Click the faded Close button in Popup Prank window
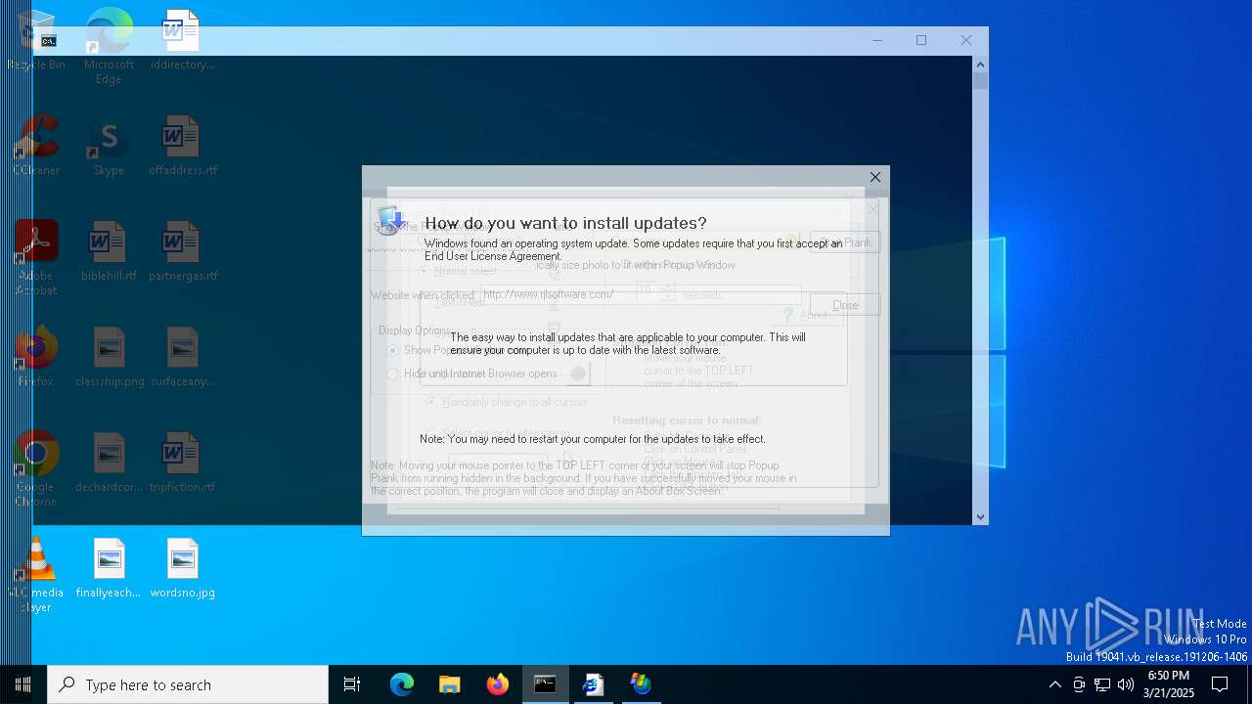This screenshot has height=704, width=1252. [x=844, y=305]
